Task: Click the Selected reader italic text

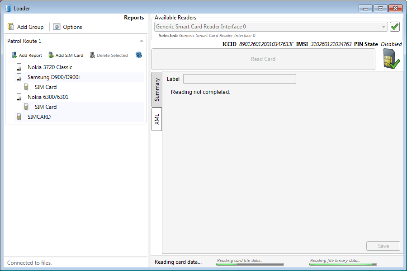Action: tap(217, 36)
